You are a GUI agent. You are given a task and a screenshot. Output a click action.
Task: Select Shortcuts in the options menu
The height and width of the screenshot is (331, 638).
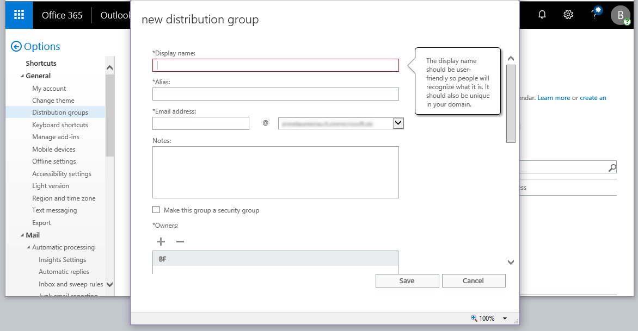pyautogui.click(x=41, y=64)
